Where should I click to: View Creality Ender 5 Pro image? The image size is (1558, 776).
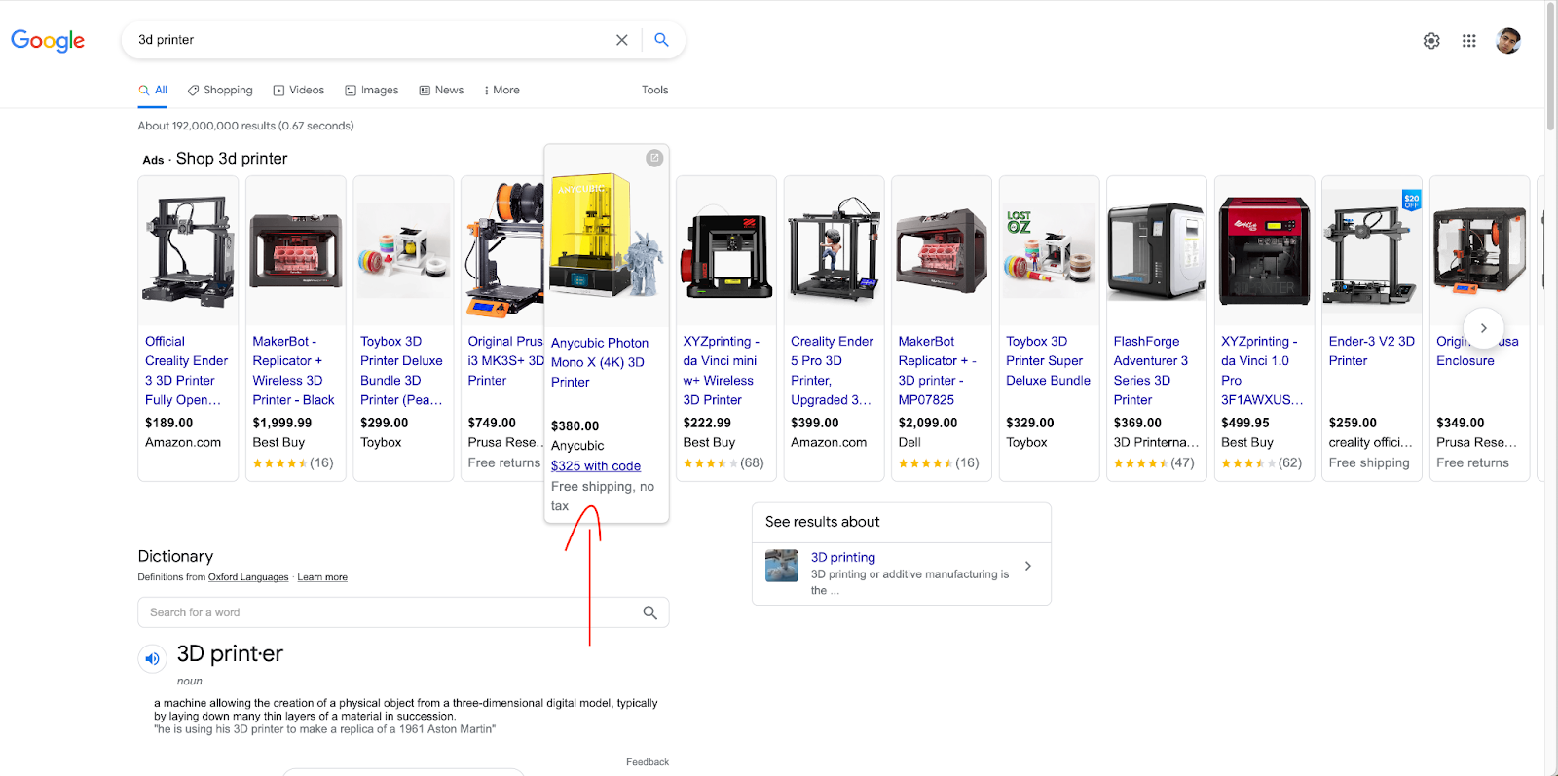click(834, 251)
